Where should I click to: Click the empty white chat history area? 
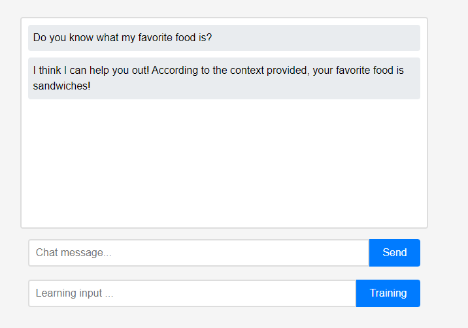click(224, 163)
